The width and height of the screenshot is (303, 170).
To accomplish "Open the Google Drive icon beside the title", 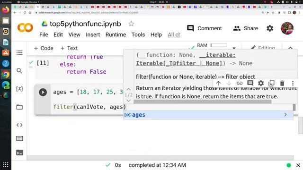I will [x=45, y=24].
